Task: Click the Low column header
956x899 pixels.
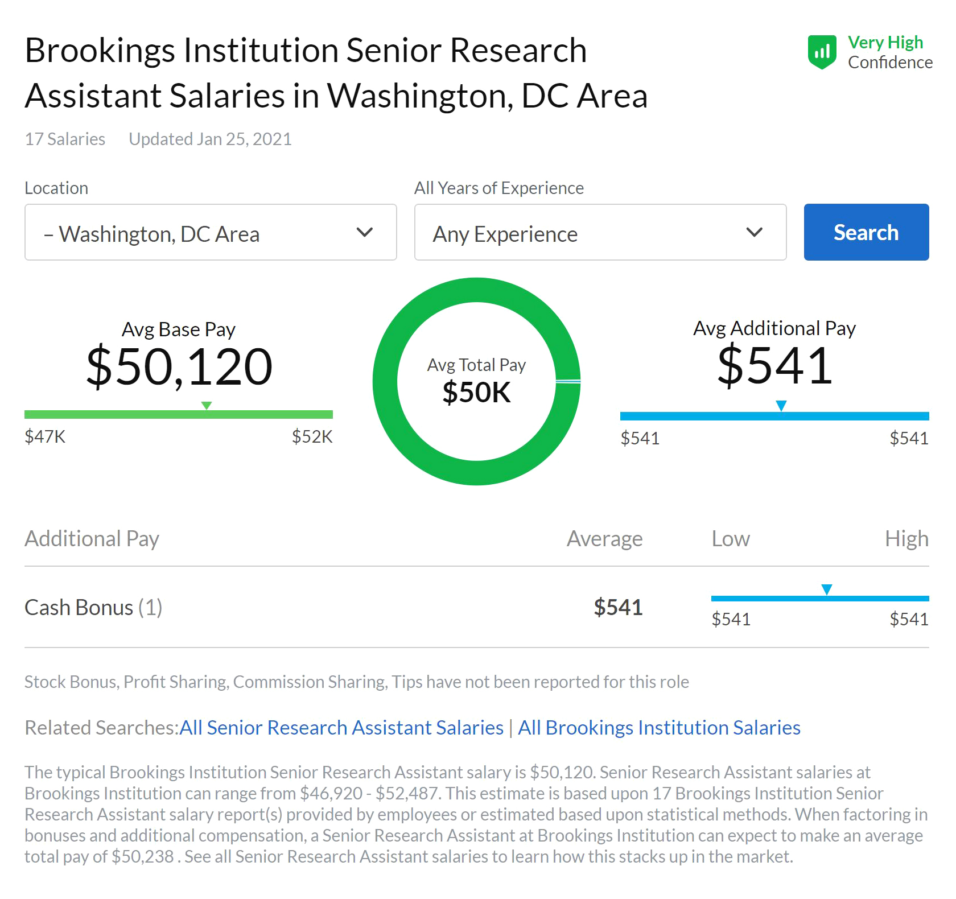Action: click(x=731, y=539)
